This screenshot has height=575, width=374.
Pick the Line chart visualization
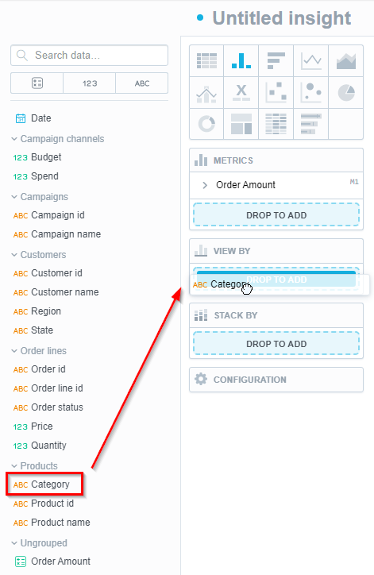[311, 61]
